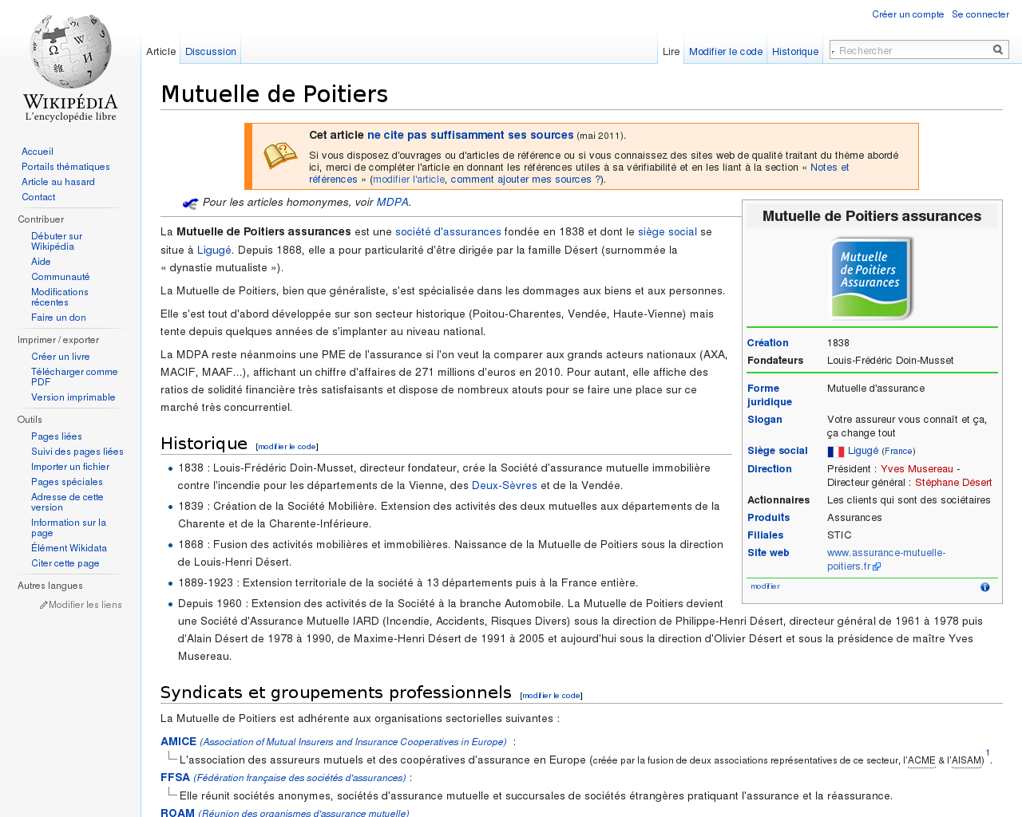
Task: Open the Modifier le code tab
Action: click(726, 52)
